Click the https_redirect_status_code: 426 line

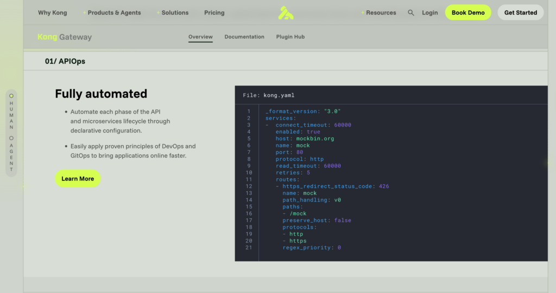[336, 186]
